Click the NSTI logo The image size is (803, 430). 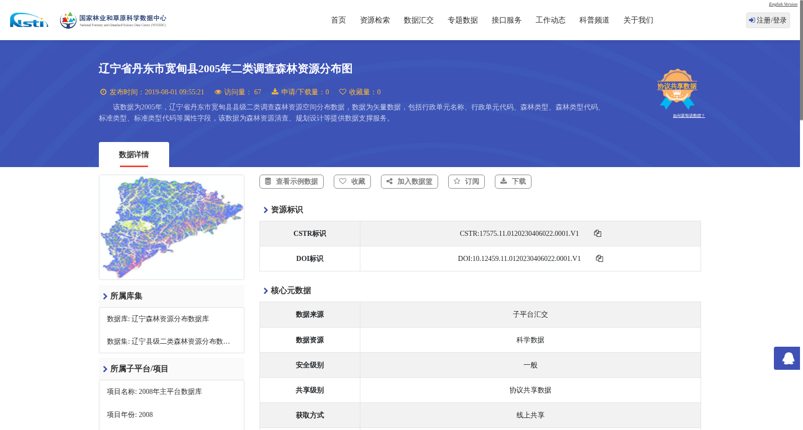pos(29,20)
